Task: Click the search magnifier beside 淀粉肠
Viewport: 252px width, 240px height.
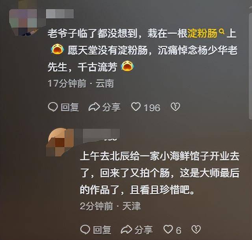Action: pos(222,31)
